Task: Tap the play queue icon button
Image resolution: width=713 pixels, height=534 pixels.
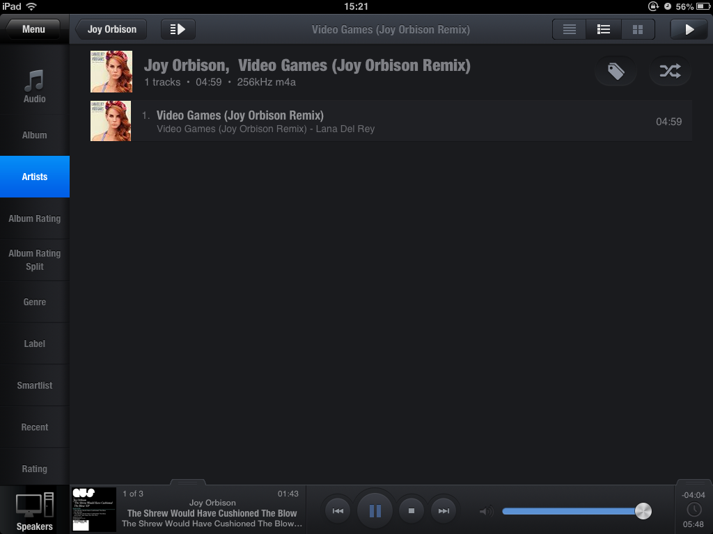Action: [x=178, y=29]
